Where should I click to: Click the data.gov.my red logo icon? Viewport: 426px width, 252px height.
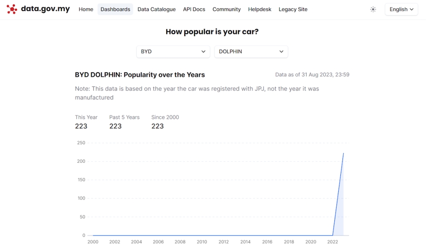12,9
